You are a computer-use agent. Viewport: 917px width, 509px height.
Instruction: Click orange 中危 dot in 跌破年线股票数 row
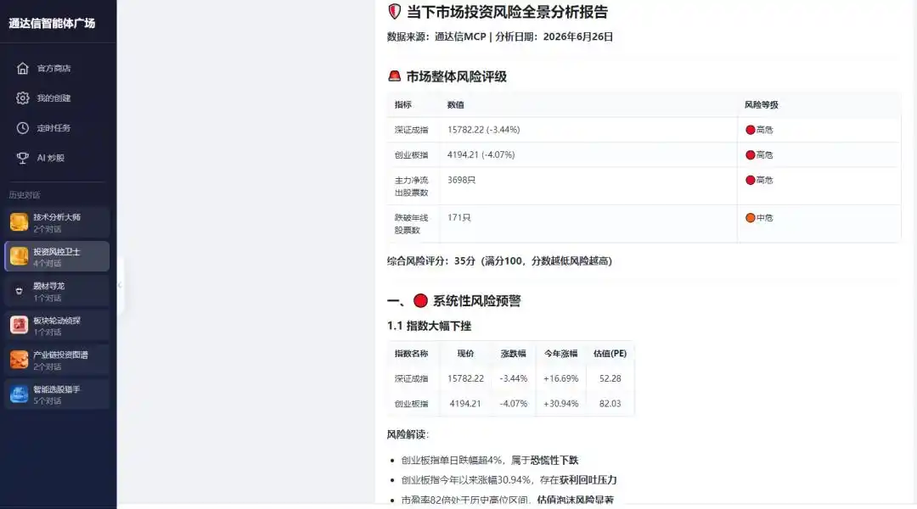(x=751, y=218)
